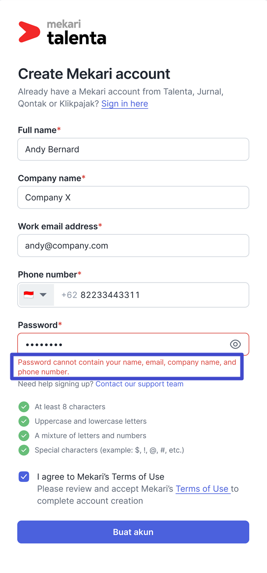Image resolution: width=267 pixels, height=573 pixels.
Task: Click the talenta wordmark text
Action: [x=77, y=37]
